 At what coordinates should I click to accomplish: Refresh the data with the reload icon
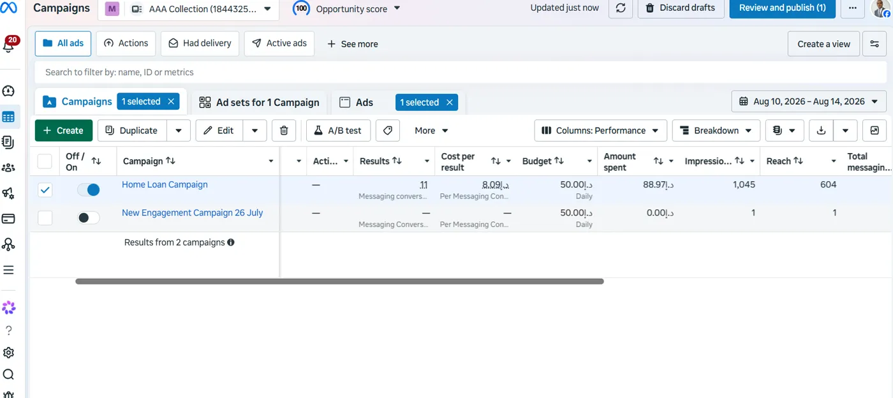pyautogui.click(x=621, y=8)
